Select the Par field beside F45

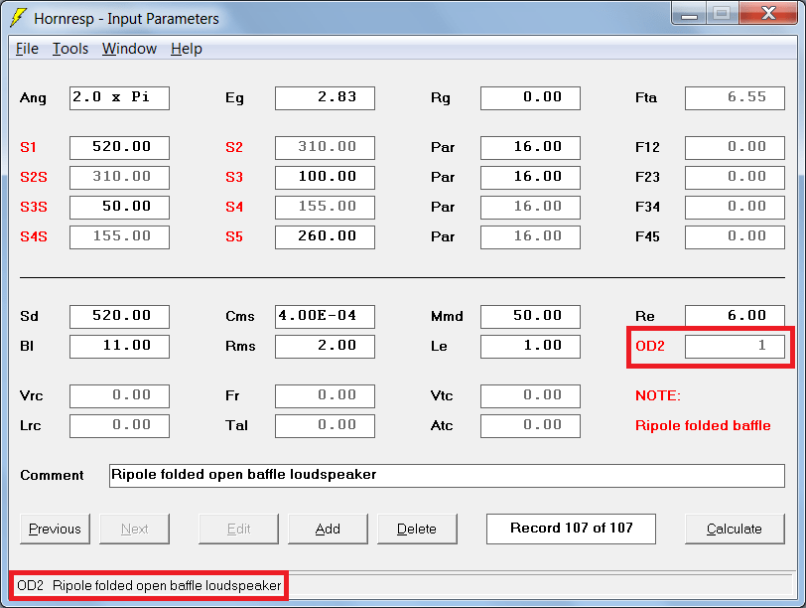pyautogui.click(x=530, y=237)
